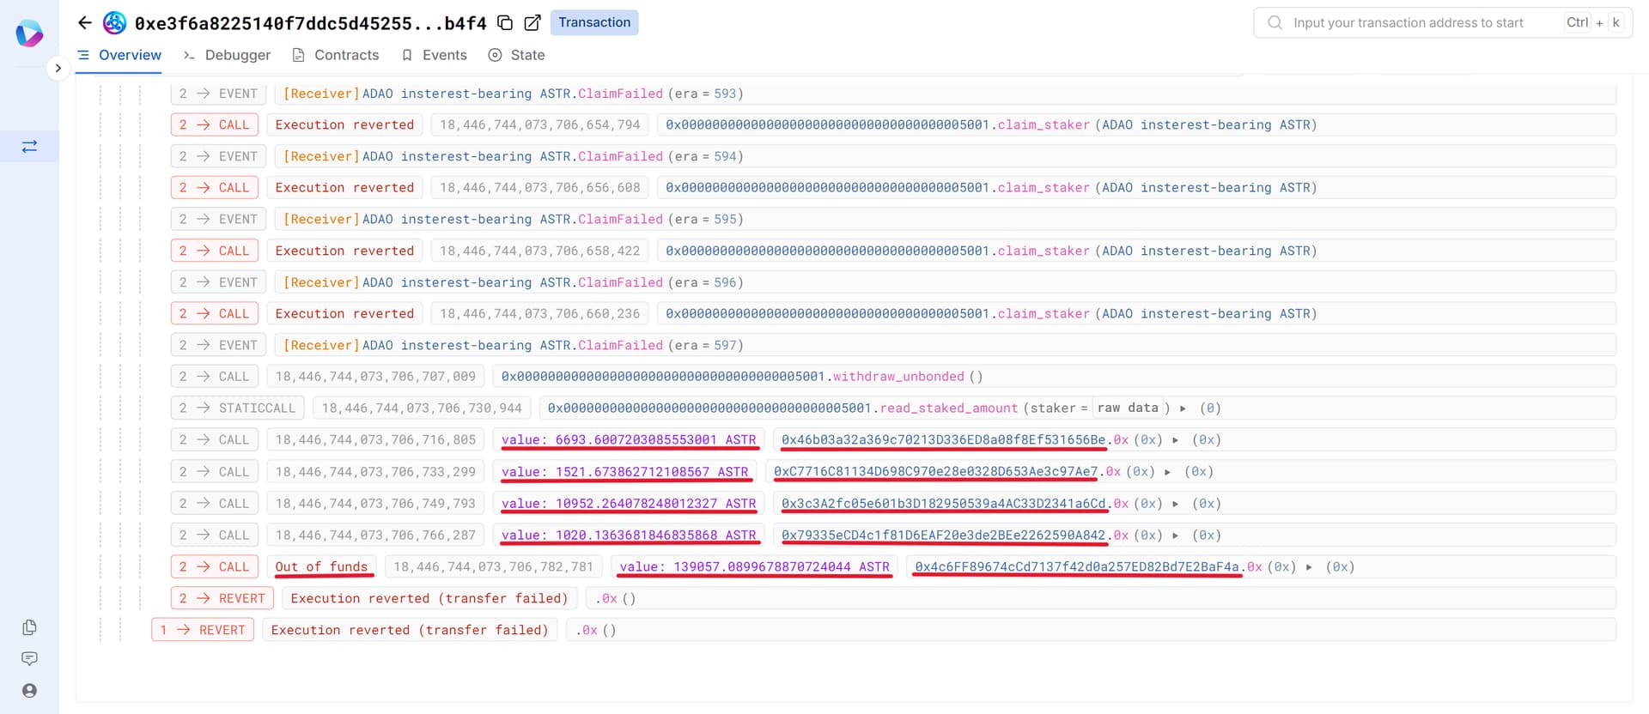Click the read_staked_amount function name

tap(949, 408)
